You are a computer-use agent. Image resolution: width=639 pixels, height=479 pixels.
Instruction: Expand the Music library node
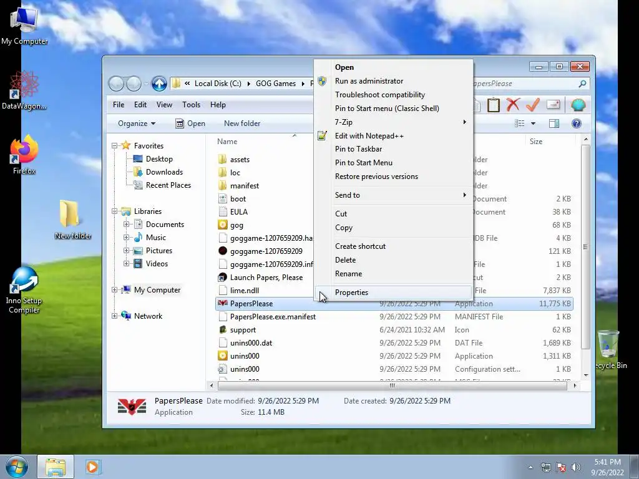126,238
